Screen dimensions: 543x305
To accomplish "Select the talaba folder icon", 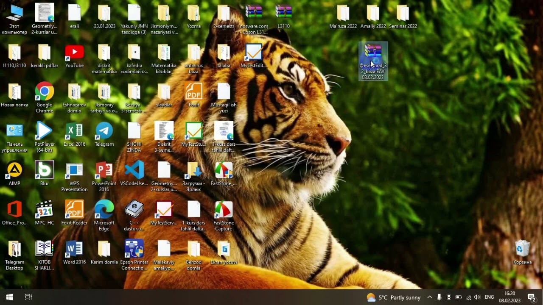I will pos(224,56).
